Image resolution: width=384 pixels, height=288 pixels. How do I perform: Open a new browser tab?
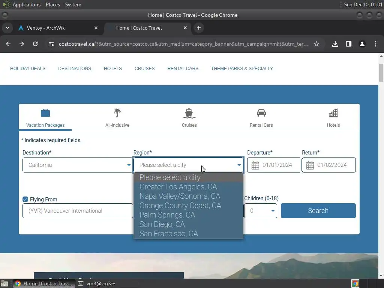[199, 28]
